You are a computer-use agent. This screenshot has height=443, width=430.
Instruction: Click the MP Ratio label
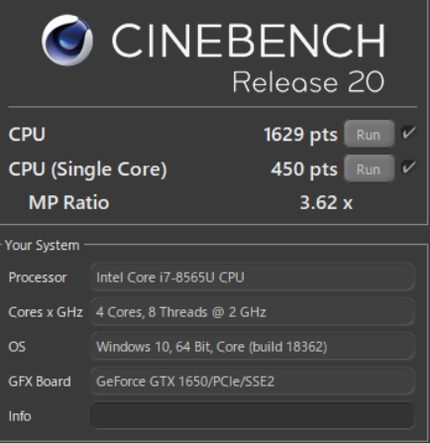click(x=68, y=202)
